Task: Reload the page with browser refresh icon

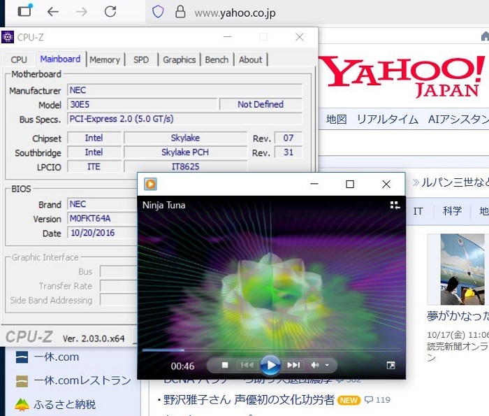Action: pyautogui.click(x=110, y=12)
